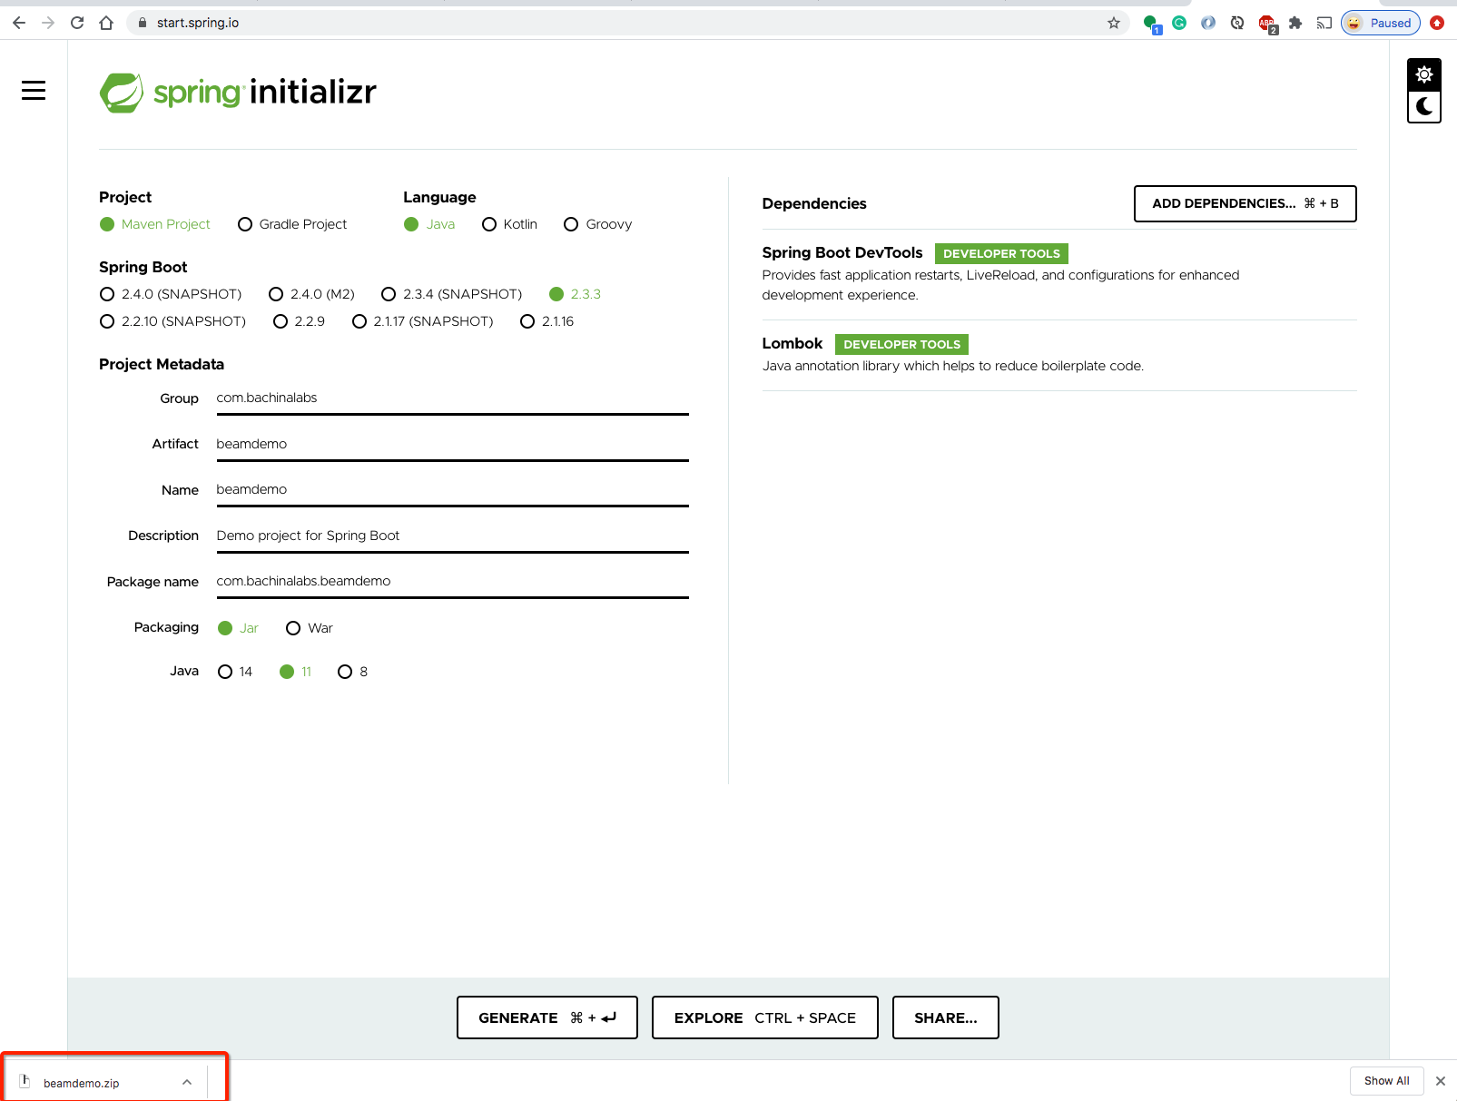
Task: Click the Spring Boot DevTools dependency
Action: click(1059, 273)
